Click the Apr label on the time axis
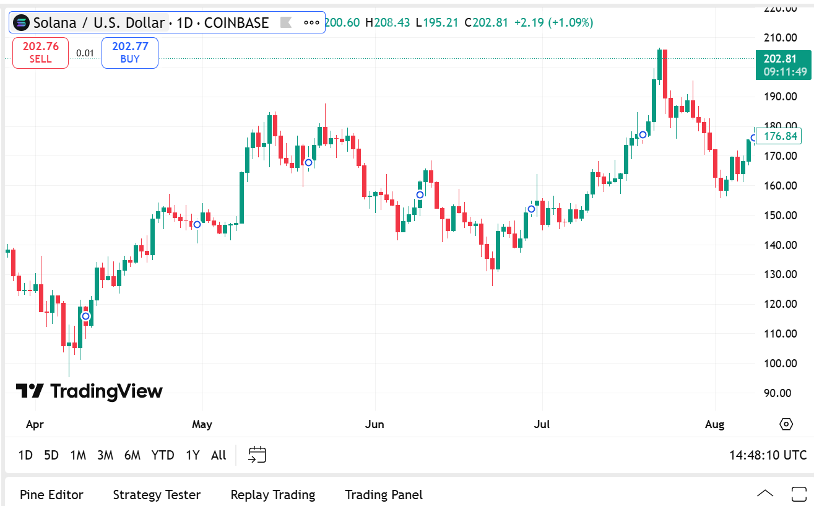This screenshot has height=506, width=814. coord(35,425)
